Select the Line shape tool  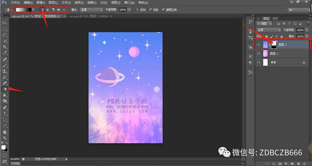pyautogui.click(x=5, y=126)
